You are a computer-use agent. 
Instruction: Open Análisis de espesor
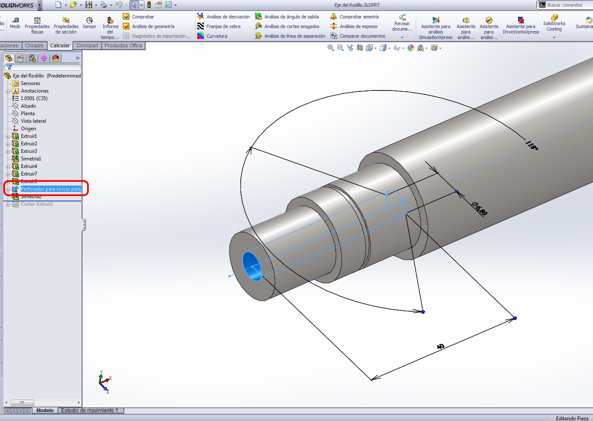point(354,26)
